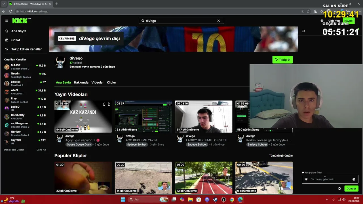The height and width of the screenshot is (204, 363).
Task: Open Steam from the taskbar
Action: tap(215, 199)
